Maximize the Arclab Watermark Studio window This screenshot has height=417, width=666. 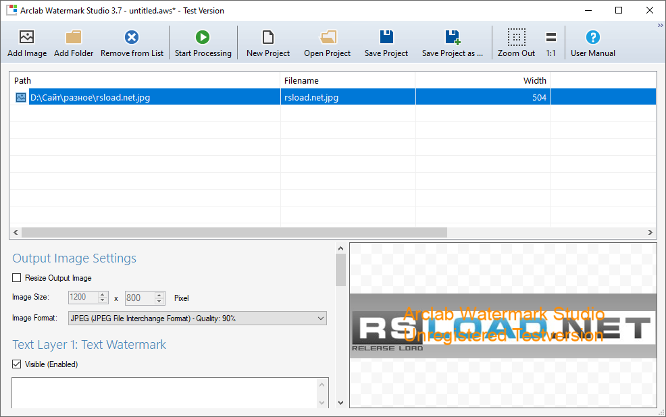(619, 10)
